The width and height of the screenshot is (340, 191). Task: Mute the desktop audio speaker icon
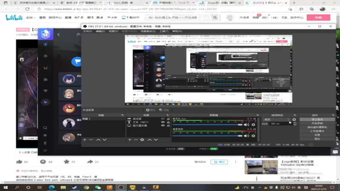[246, 136]
